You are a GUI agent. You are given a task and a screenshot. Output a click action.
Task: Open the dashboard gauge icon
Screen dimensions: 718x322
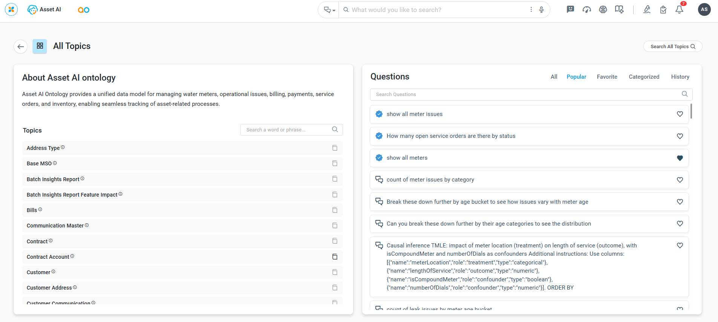click(x=586, y=9)
